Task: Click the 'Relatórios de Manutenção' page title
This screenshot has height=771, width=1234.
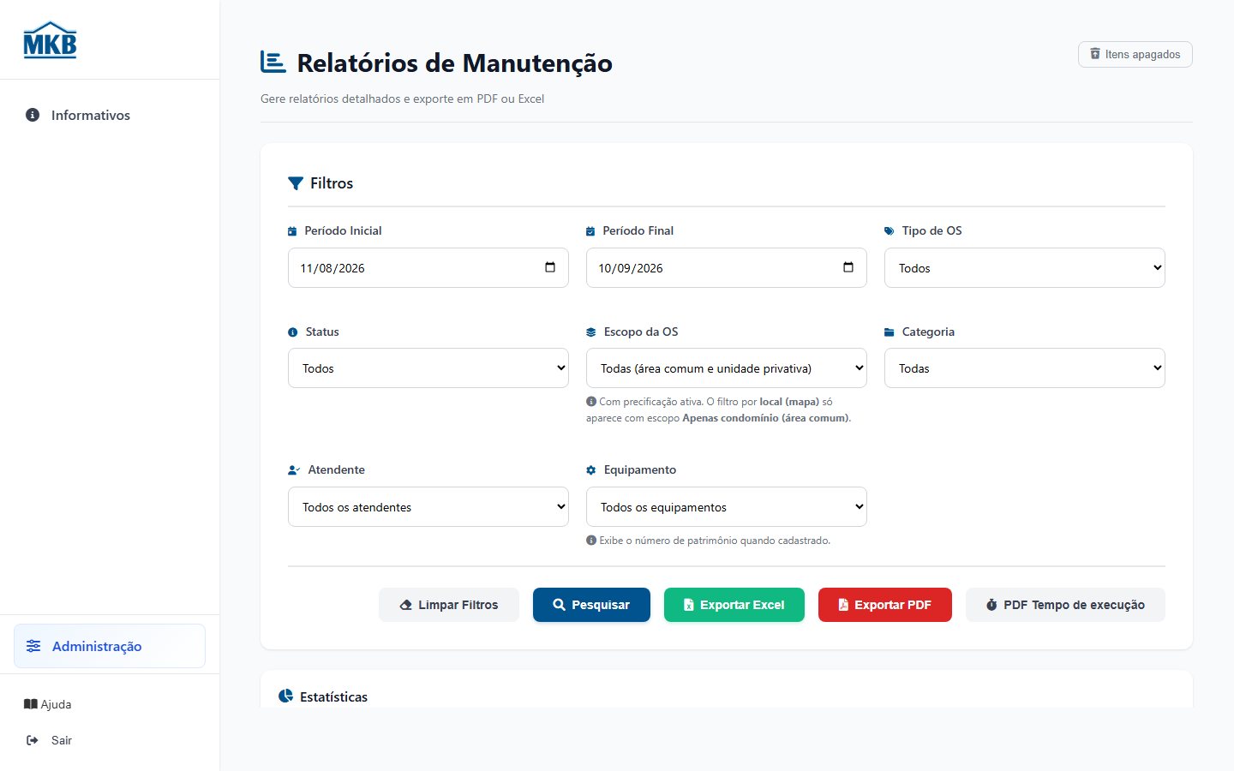Action: pyautogui.click(x=454, y=63)
